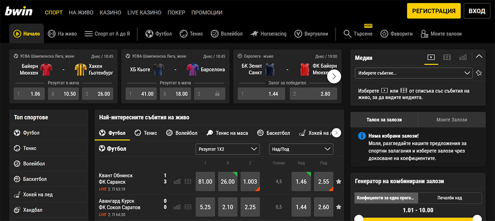The width and height of the screenshot is (495, 221).
Task: Show next featured matches carousel arrow
Action: pyautogui.click(x=334, y=76)
